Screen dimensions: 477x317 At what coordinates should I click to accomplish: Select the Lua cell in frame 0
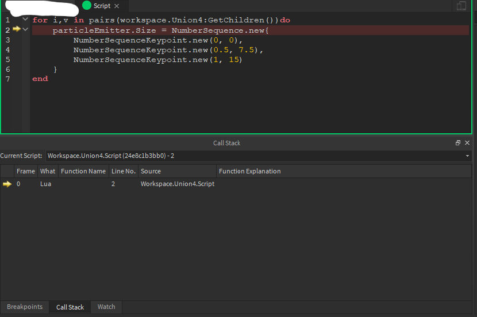pyautogui.click(x=45, y=184)
